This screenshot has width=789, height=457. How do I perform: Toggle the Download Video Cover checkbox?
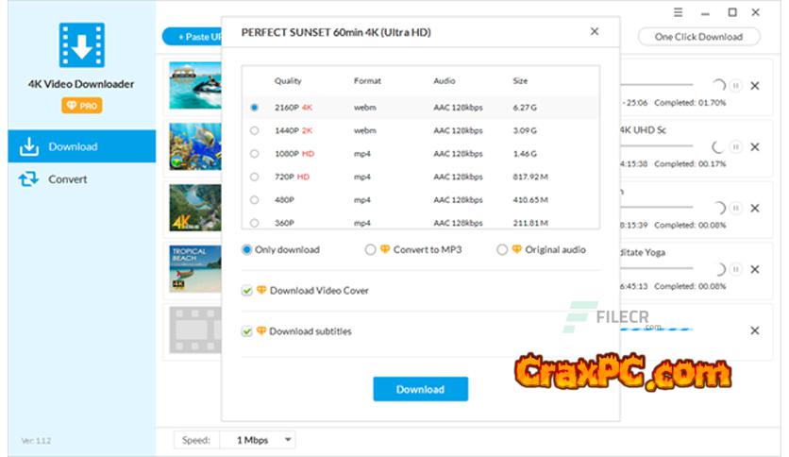[x=247, y=291]
